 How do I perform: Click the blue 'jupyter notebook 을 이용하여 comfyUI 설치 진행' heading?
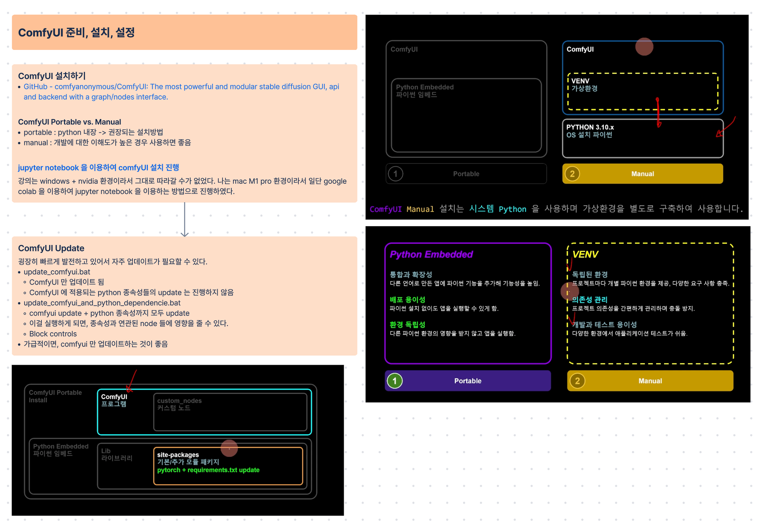click(x=98, y=167)
